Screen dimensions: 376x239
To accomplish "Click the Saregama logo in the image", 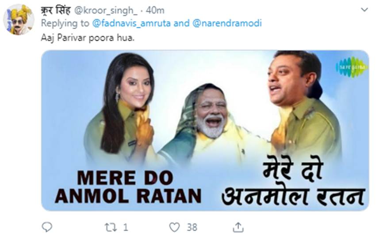I will 351,67.
